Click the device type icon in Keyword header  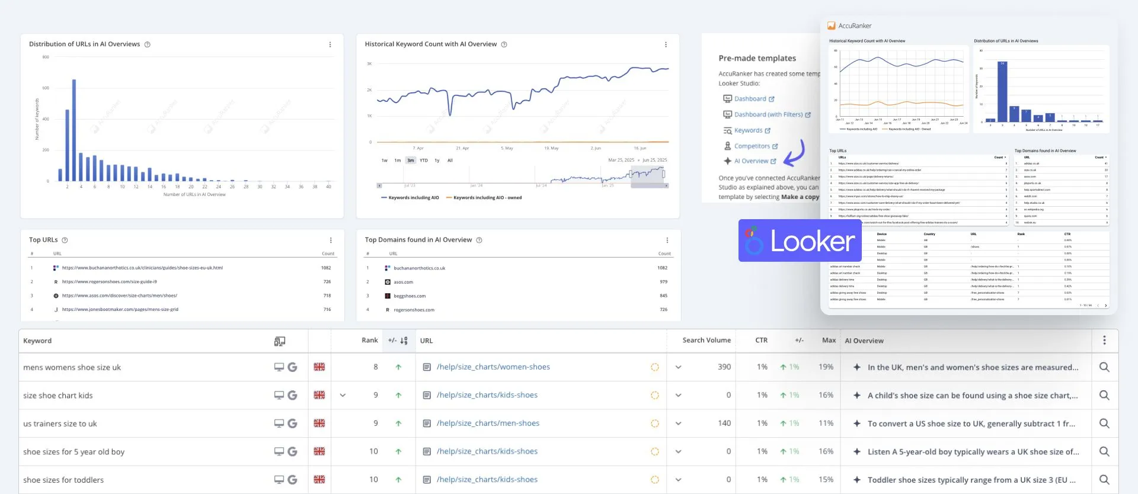click(280, 341)
